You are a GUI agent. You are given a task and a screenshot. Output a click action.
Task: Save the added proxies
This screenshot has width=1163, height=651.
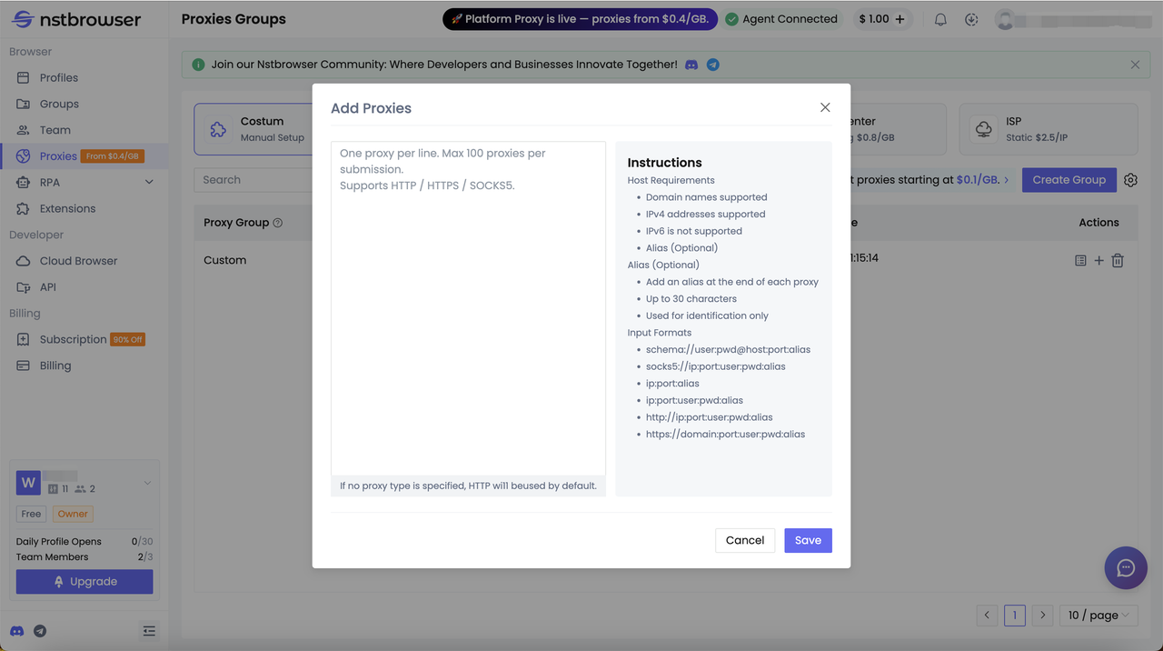[808, 540]
